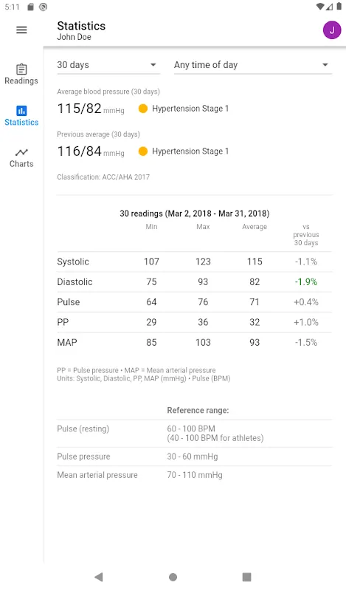This screenshot has width=346, height=591.
Task: Tap the Statistics title header
Action: (x=81, y=26)
